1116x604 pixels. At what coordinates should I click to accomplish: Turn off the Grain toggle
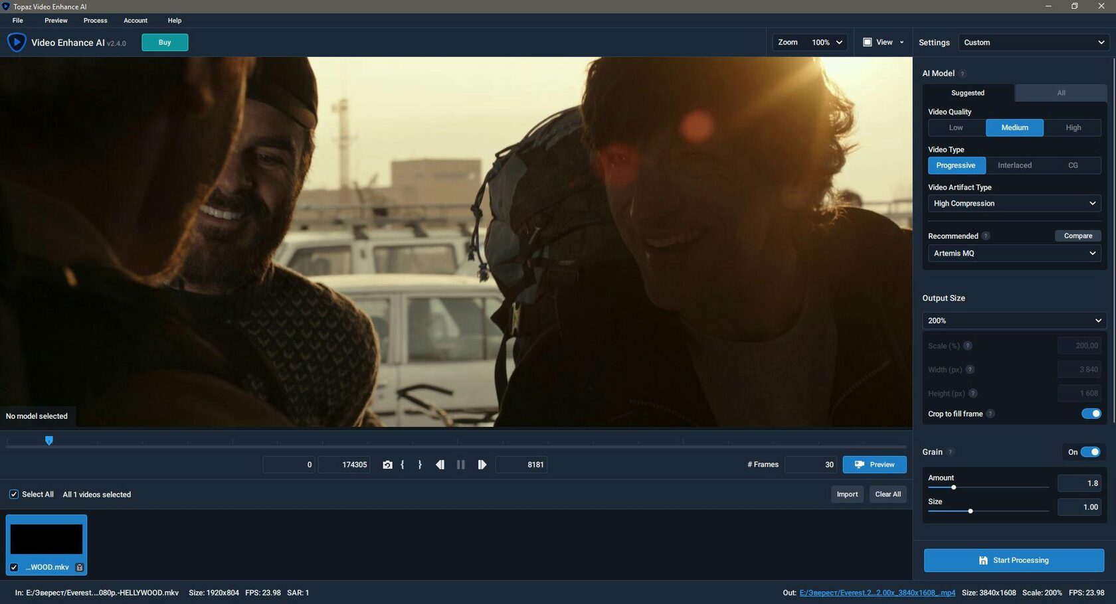coord(1090,452)
